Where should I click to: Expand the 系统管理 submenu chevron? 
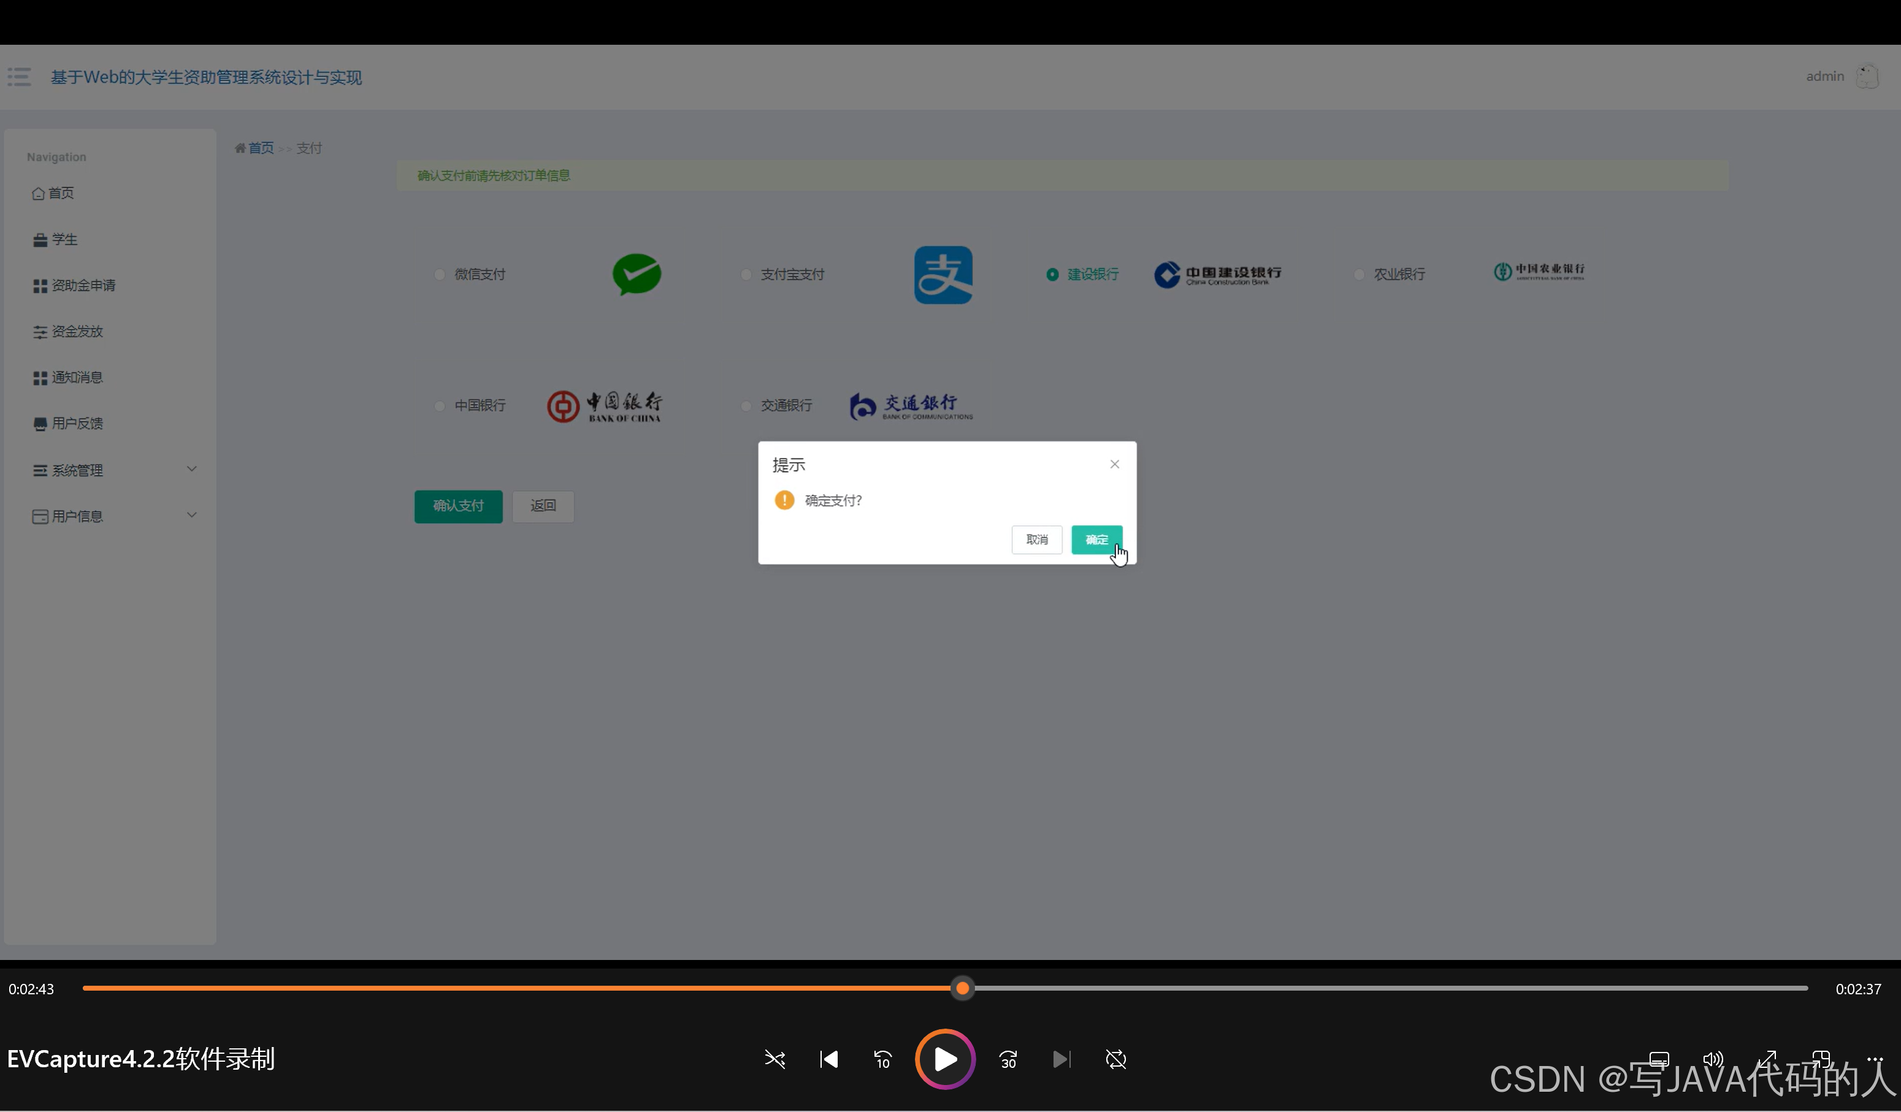[x=191, y=469]
